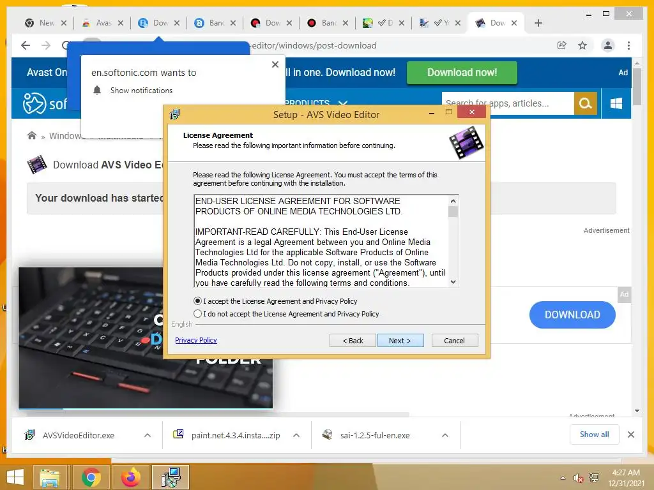Open Chrome three-dot menu
This screenshot has height=490, width=654.
click(628, 45)
